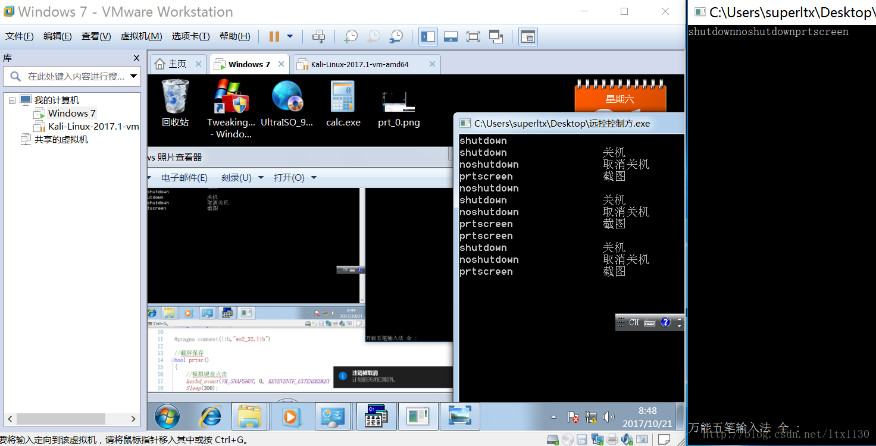This screenshot has width=876, height=446.
Task: Select Windows 7 in the library tree
Action: coord(71,113)
